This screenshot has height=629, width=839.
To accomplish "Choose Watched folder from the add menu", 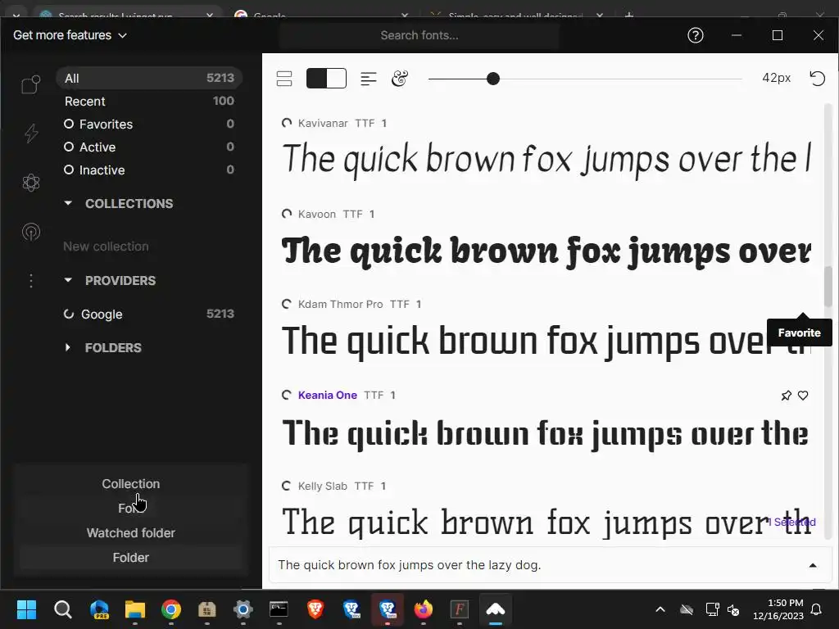I will tap(131, 533).
